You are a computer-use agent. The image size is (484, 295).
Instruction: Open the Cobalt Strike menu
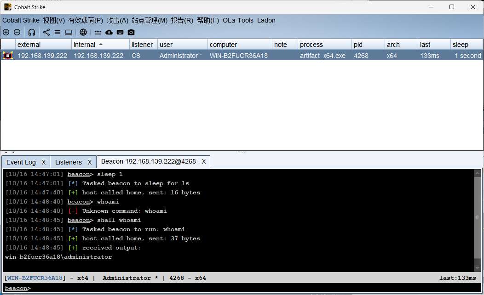[x=21, y=20]
